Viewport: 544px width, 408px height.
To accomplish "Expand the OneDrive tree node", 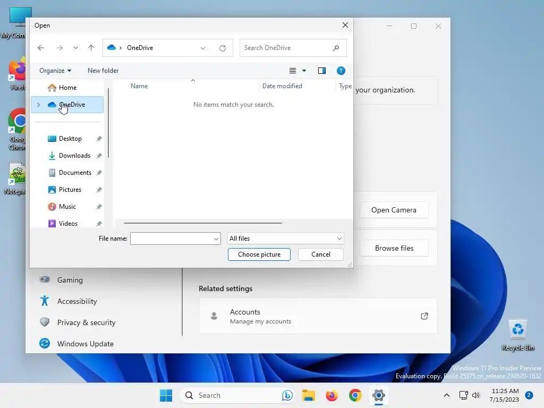I will pyautogui.click(x=38, y=105).
